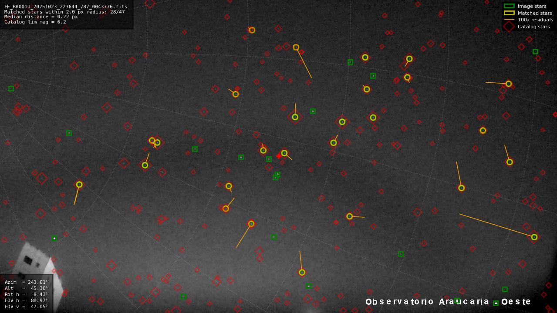Select the red cross marker near image center
The height and width of the screenshot is (313, 557).
pos(279,156)
